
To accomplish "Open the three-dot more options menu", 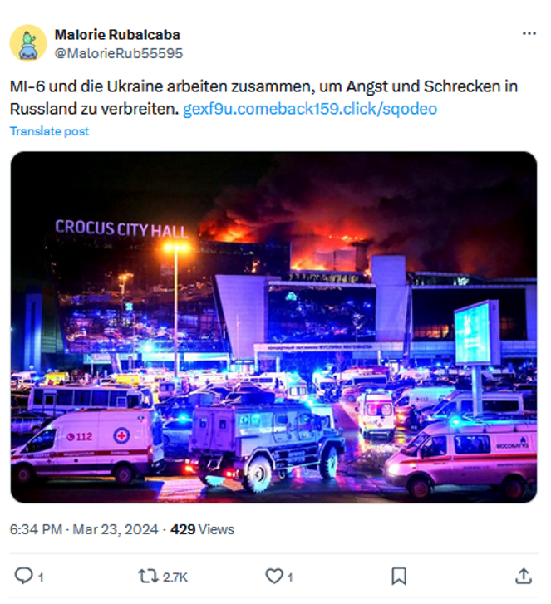I will 529,33.
